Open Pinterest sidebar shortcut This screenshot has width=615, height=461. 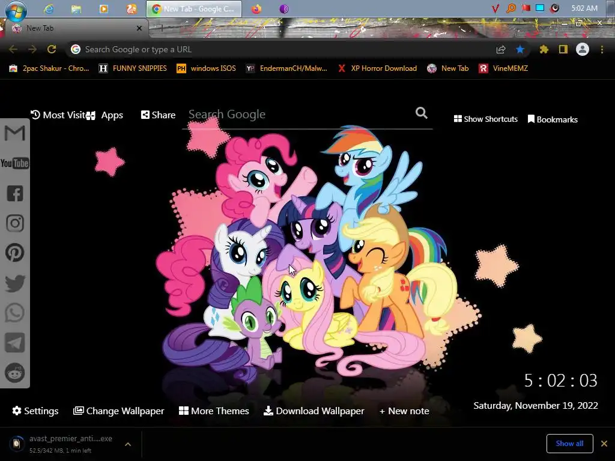pos(15,253)
